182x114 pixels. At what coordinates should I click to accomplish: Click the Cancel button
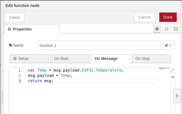click(144, 17)
